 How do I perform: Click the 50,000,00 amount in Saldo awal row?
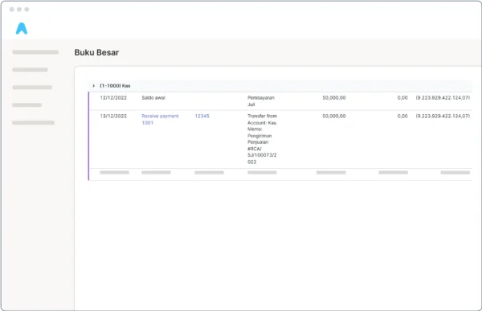(334, 98)
